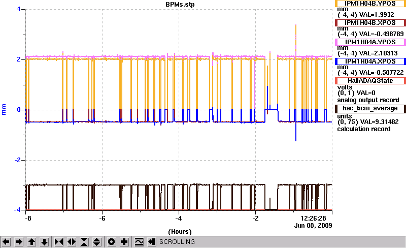Click the horizontal zoom-out diamond icon

pos(72,242)
